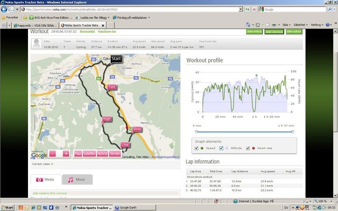338x211 pixels.
Task: Open the Förslag på webbplatser dropdown
Action: pos(131,17)
